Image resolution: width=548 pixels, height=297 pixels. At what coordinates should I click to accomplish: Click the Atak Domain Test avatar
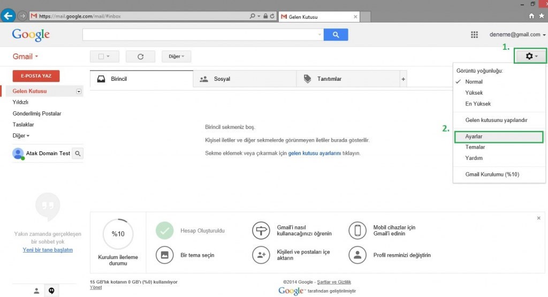pos(18,154)
